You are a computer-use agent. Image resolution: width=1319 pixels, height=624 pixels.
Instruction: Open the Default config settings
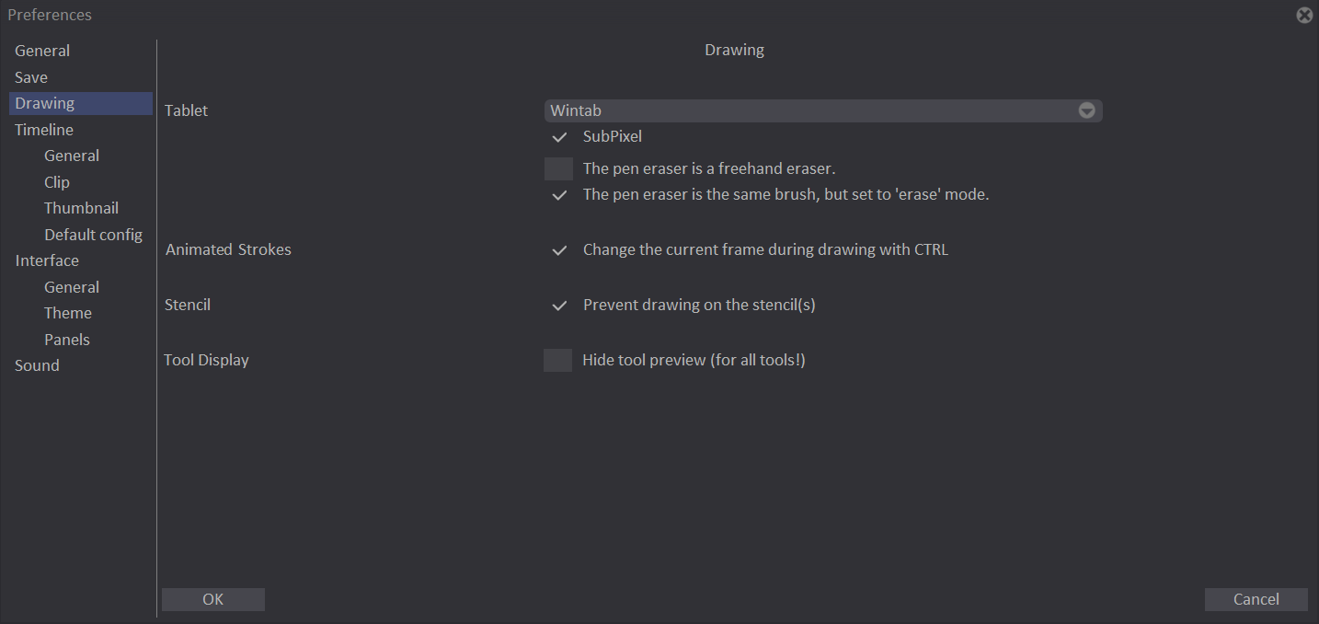tap(93, 234)
